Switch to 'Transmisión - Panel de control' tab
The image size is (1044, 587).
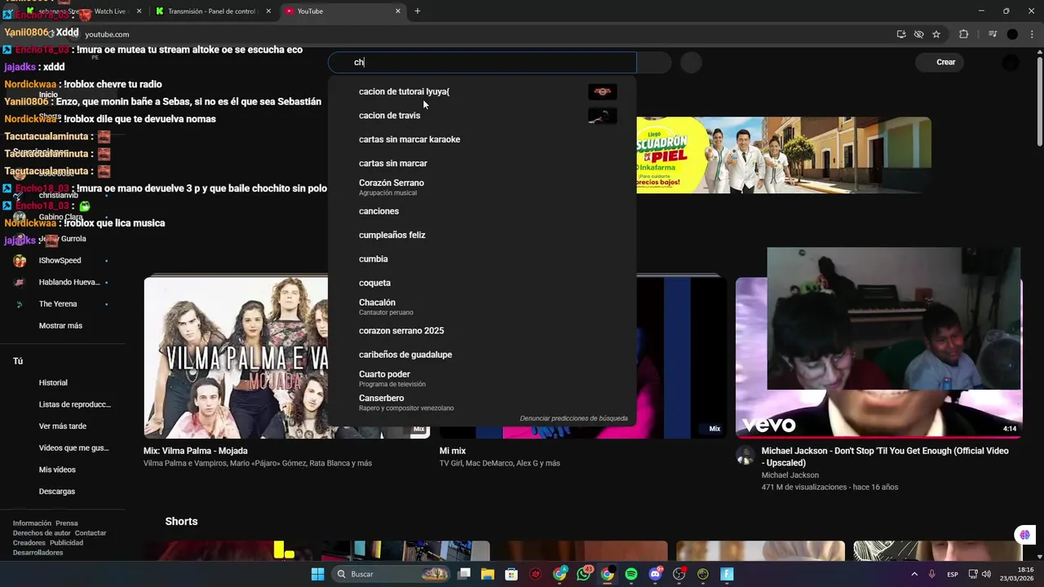(x=213, y=11)
